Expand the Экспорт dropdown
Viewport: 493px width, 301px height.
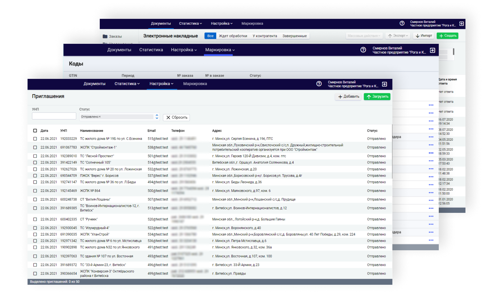click(x=398, y=36)
